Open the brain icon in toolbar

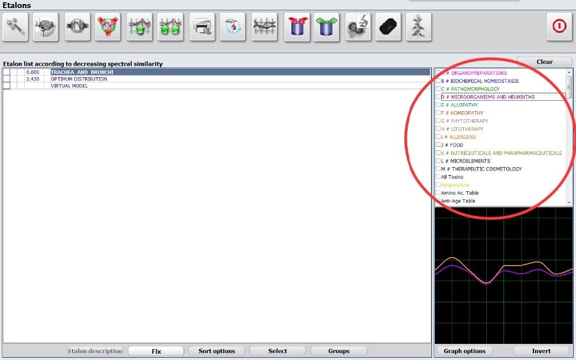46,27
